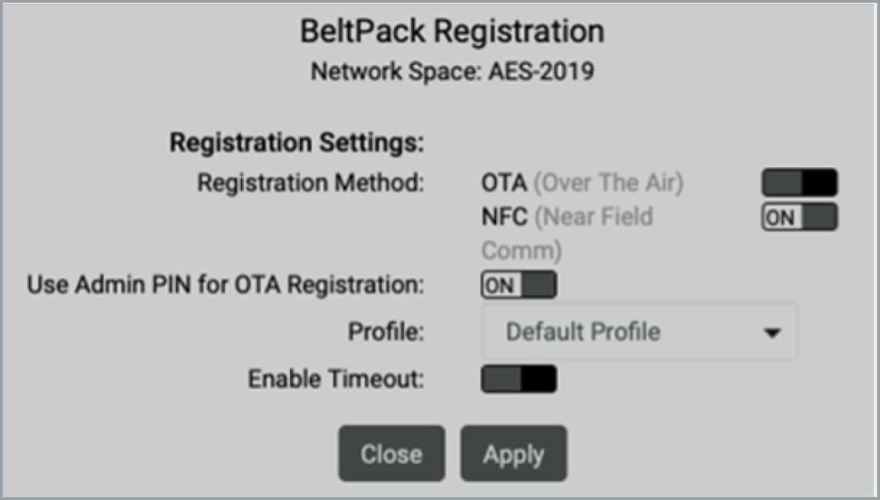Viewport: 880px width, 500px height.
Task: Enable the Timeout toggle switch
Action: click(518, 379)
